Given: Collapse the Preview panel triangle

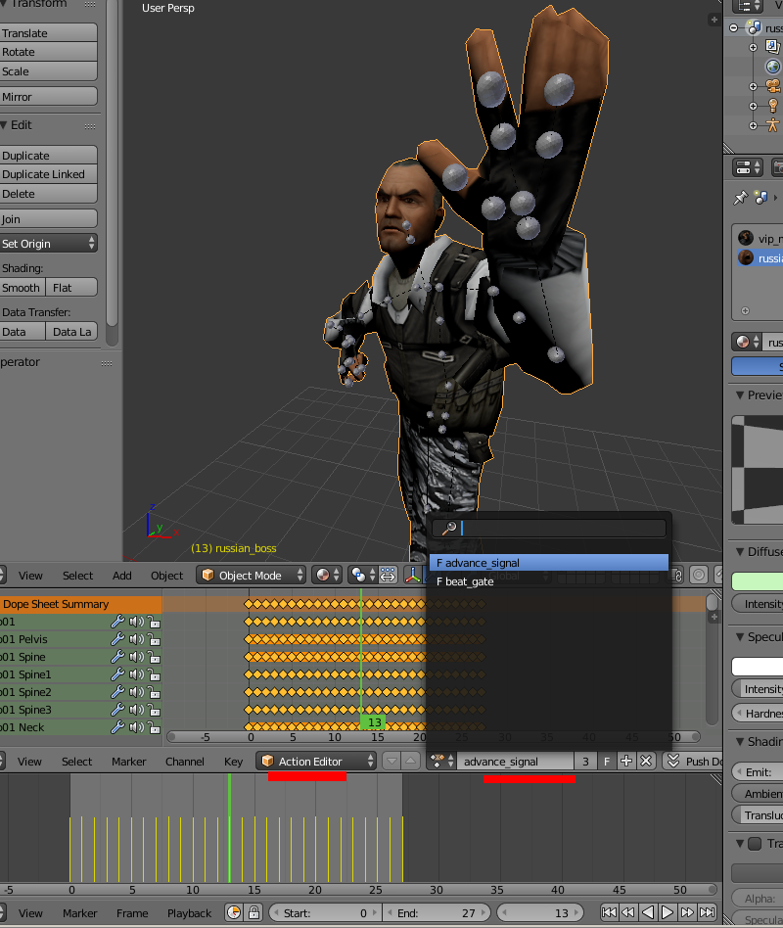Looking at the screenshot, I should point(739,394).
